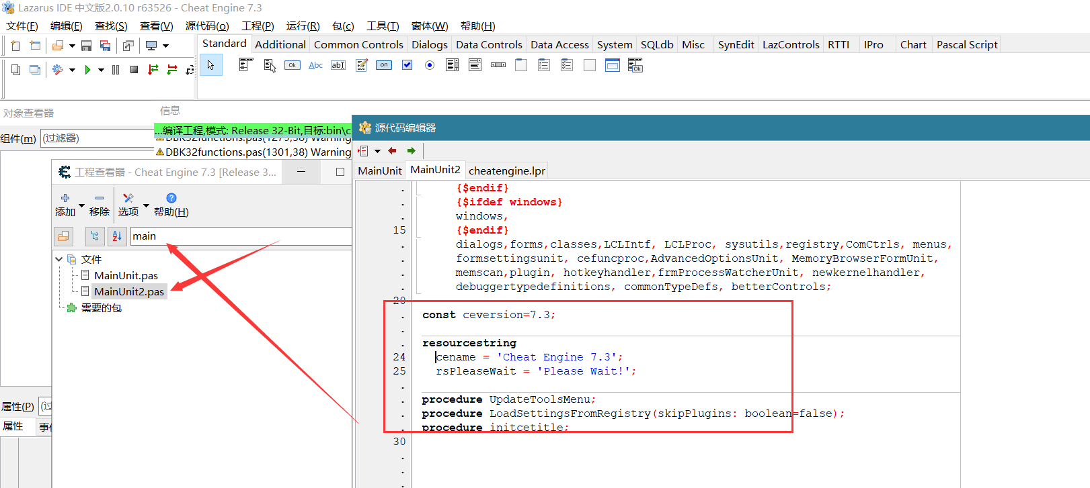
Task: Click 帮助(H) button in project inspector
Action: click(x=171, y=205)
